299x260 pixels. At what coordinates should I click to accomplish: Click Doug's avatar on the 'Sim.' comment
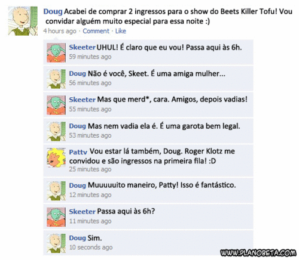point(56,243)
